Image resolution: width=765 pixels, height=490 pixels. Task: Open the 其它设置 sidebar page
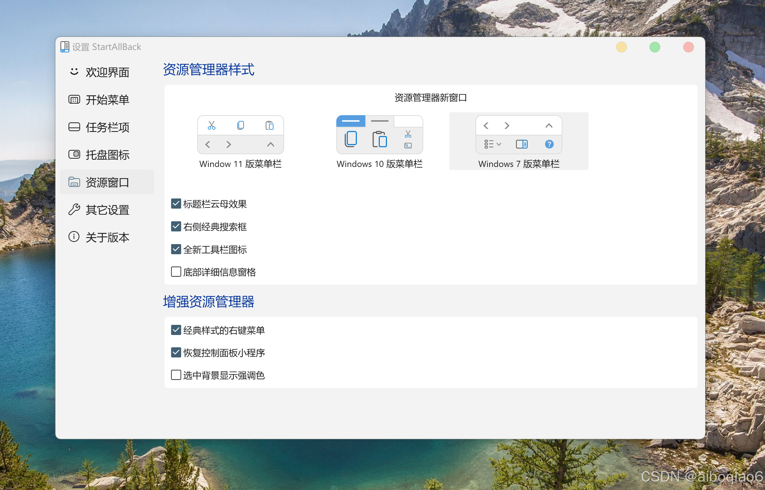[x=107, y=210]
